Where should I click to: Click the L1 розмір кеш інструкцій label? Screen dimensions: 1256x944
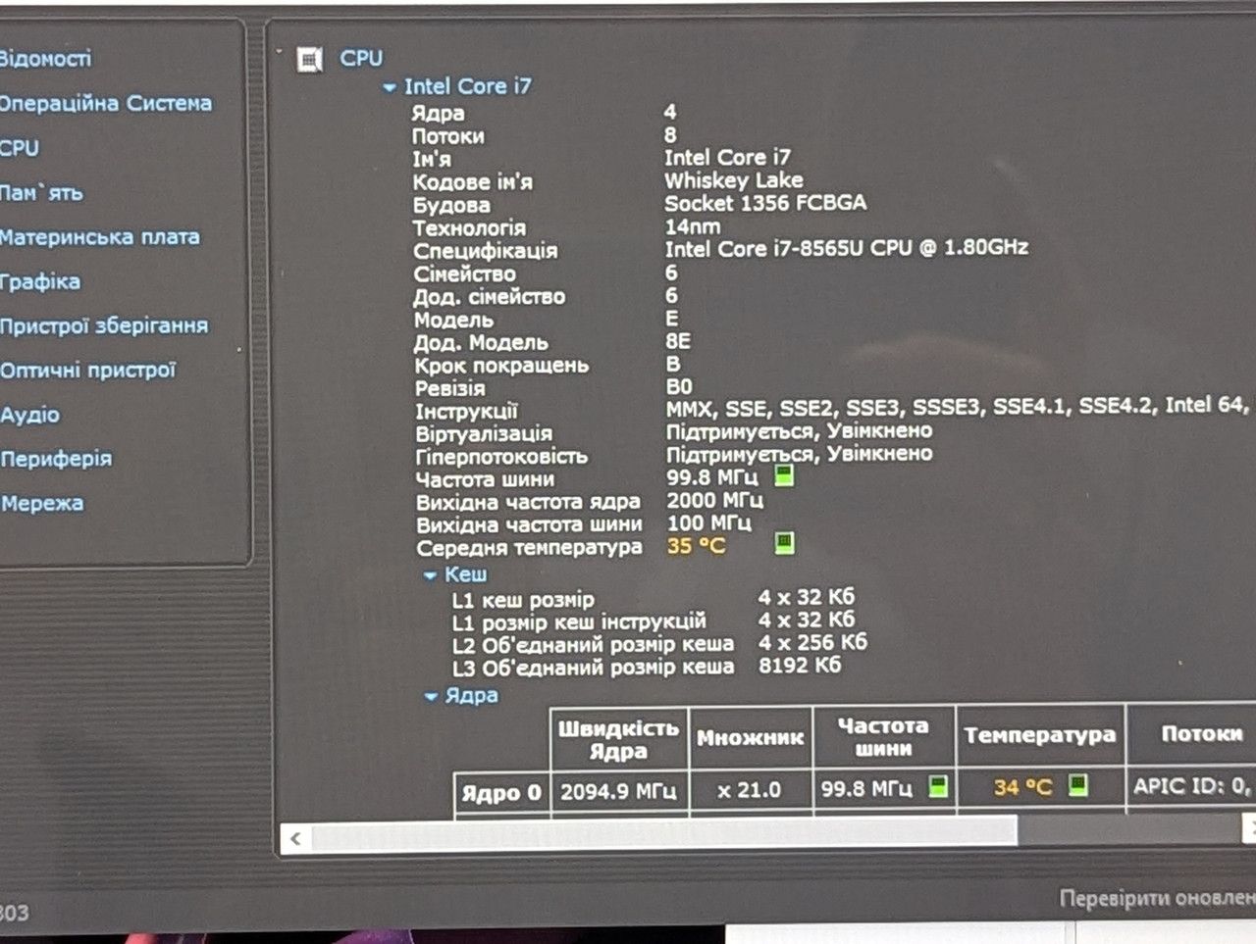tap(579, 622)
